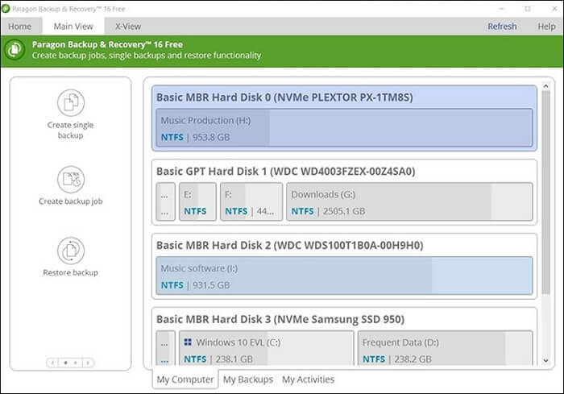Screen dimensions: 564x394
Task: Switch to the My Backups tab
Action: click(x=247, y=379)
